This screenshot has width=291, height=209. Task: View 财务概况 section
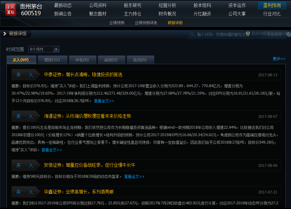(x=167, y=14)
